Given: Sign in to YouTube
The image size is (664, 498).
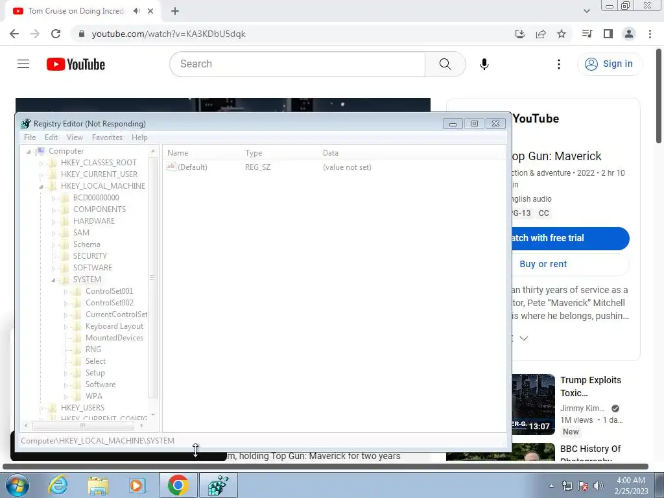Looking at the screenshot, I should click(x=609, y=64).
